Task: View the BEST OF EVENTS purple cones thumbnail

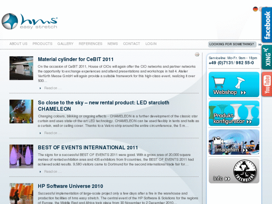Action: [x=21, y=156]
